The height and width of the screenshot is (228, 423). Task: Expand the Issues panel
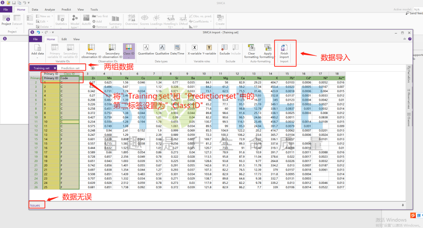pos(35,205)
